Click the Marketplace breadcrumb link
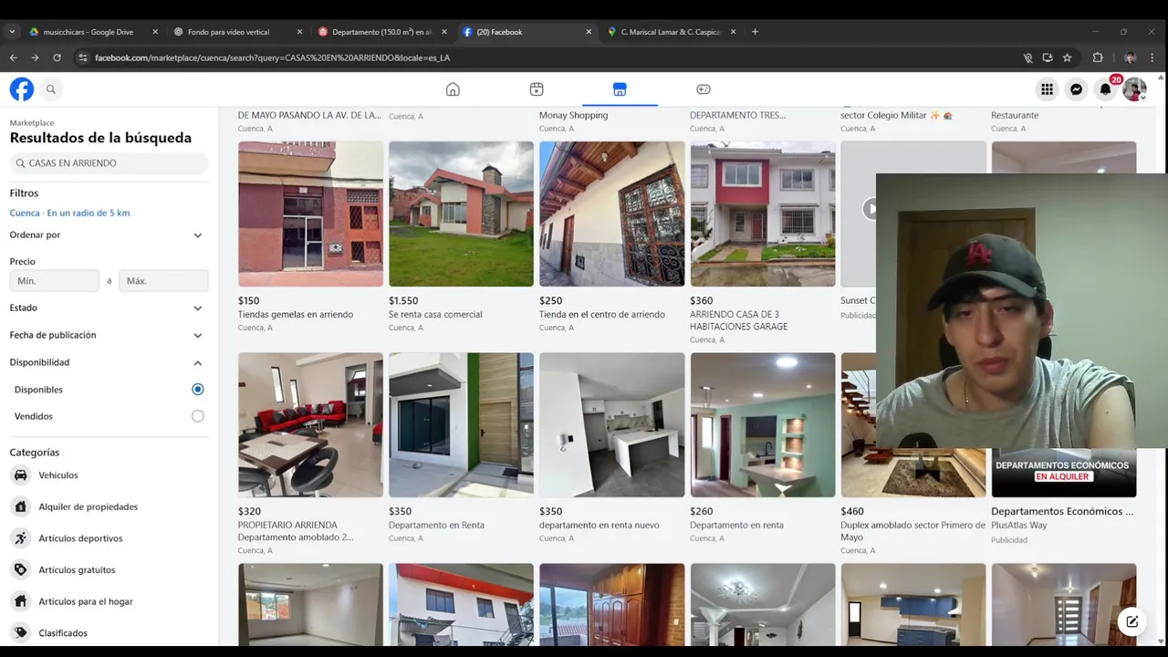The image size is (1168, 657). tap(32, 122)
